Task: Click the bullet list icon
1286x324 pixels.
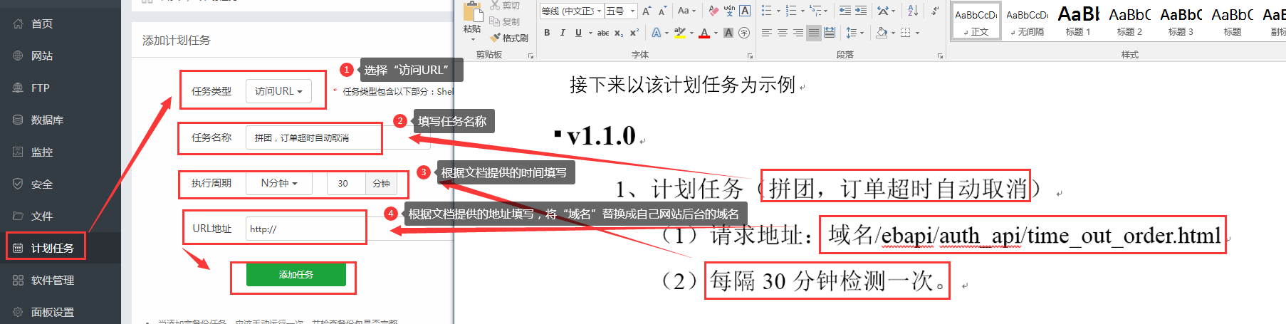Action: (766, 11)
